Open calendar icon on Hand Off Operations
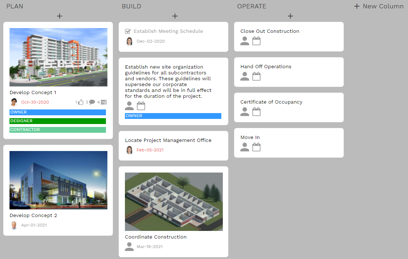Viewport: 408px width, 259px height. coord(256,76)
